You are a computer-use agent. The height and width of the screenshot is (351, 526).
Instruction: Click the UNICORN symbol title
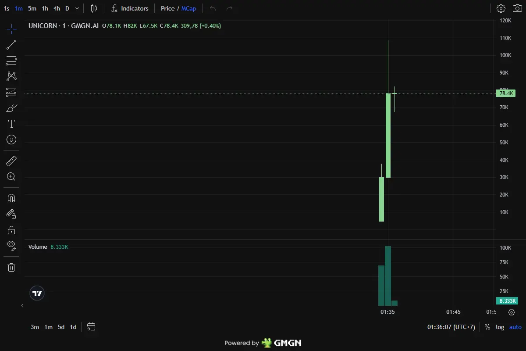click(x=43, y=26)
